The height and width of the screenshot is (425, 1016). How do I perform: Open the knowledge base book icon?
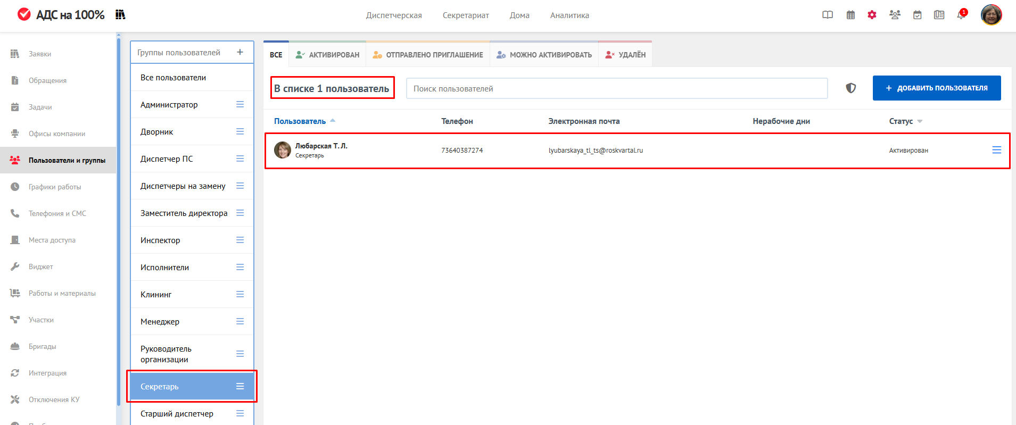(x=827, y=15)
